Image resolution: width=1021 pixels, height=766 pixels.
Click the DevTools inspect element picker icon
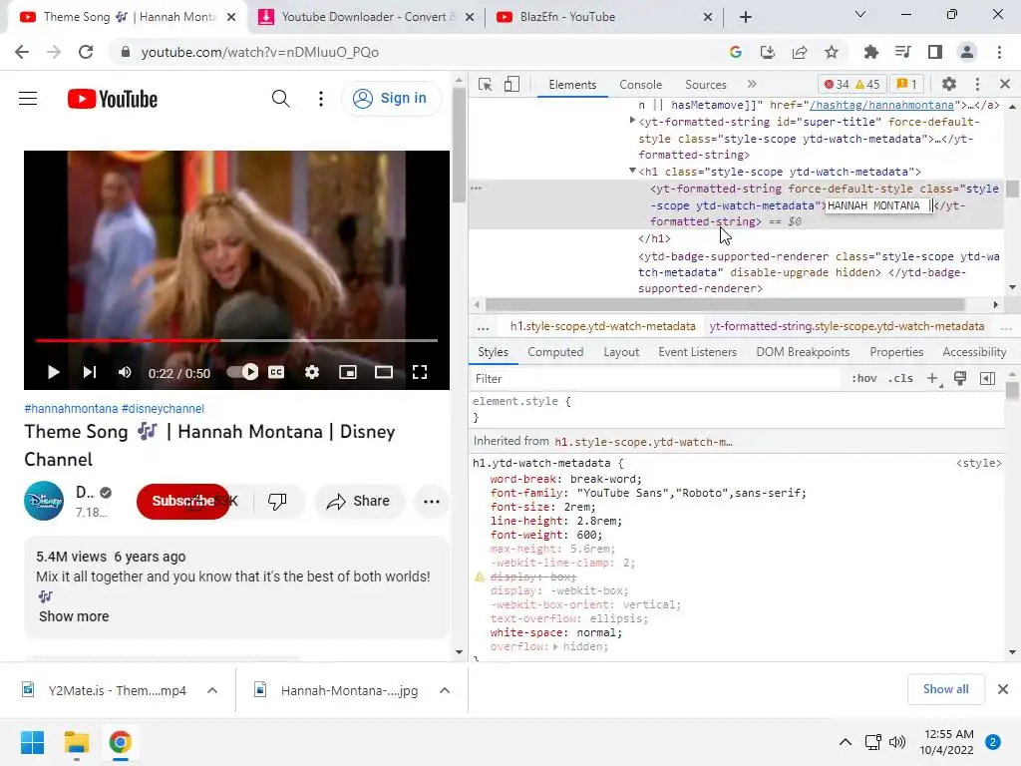coord(485,84)
